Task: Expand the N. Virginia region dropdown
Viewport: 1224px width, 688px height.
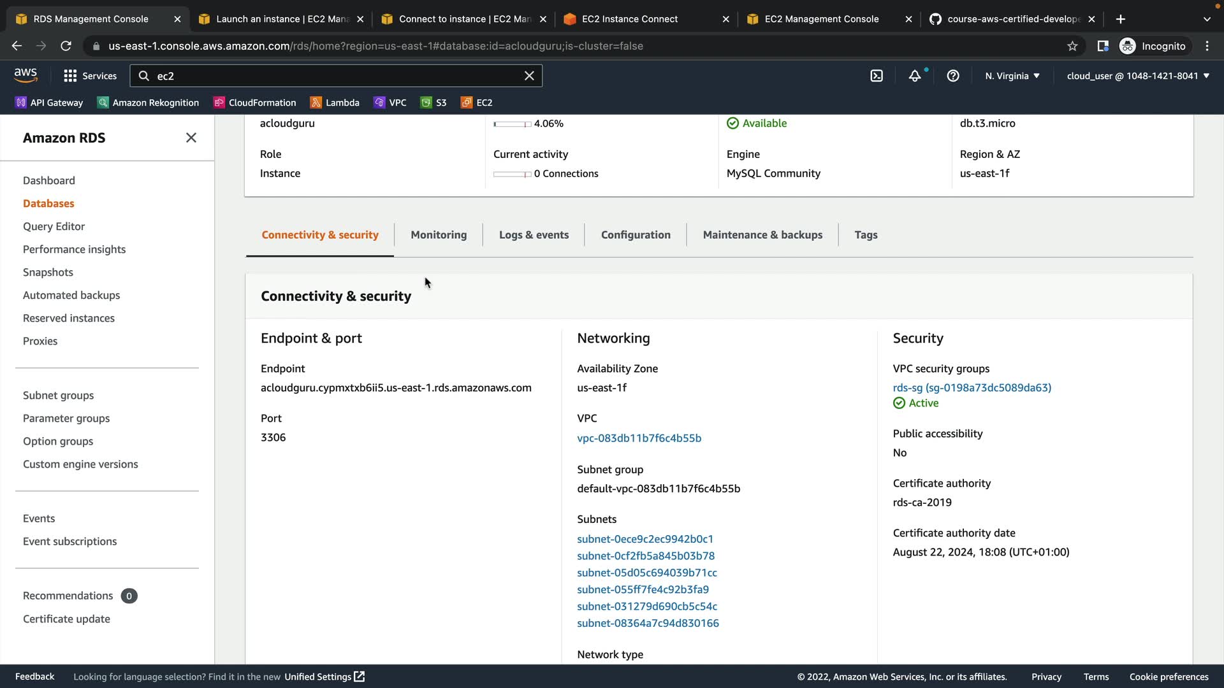Action: point(1012,76)
